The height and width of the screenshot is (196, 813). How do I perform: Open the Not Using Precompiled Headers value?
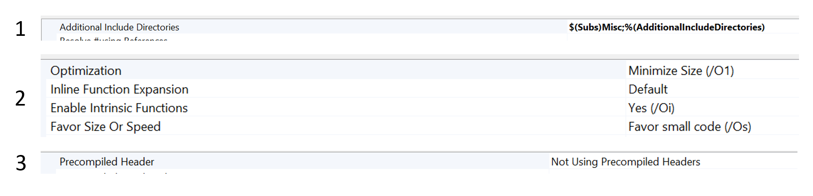pos(626,162)
